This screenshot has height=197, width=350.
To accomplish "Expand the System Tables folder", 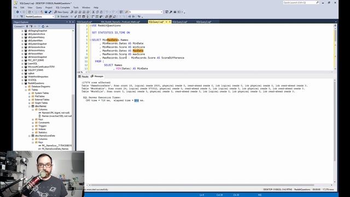I will tap(29, 93).
